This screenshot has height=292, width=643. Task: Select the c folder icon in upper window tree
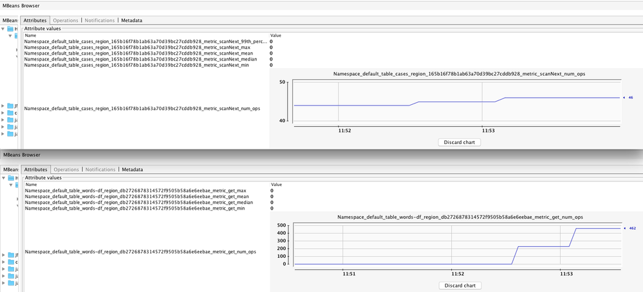tap(11, 113)
